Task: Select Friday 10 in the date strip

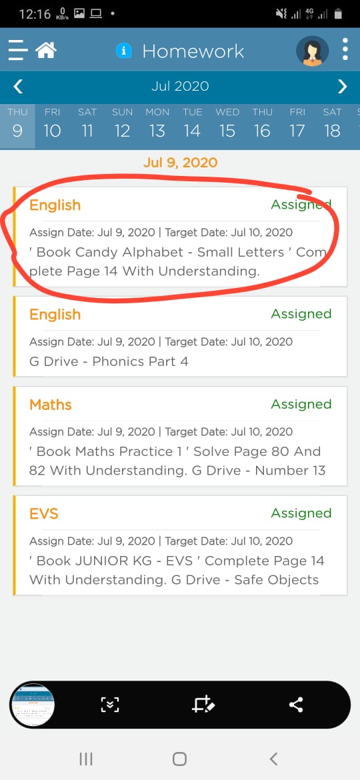Action: [52, 125]
